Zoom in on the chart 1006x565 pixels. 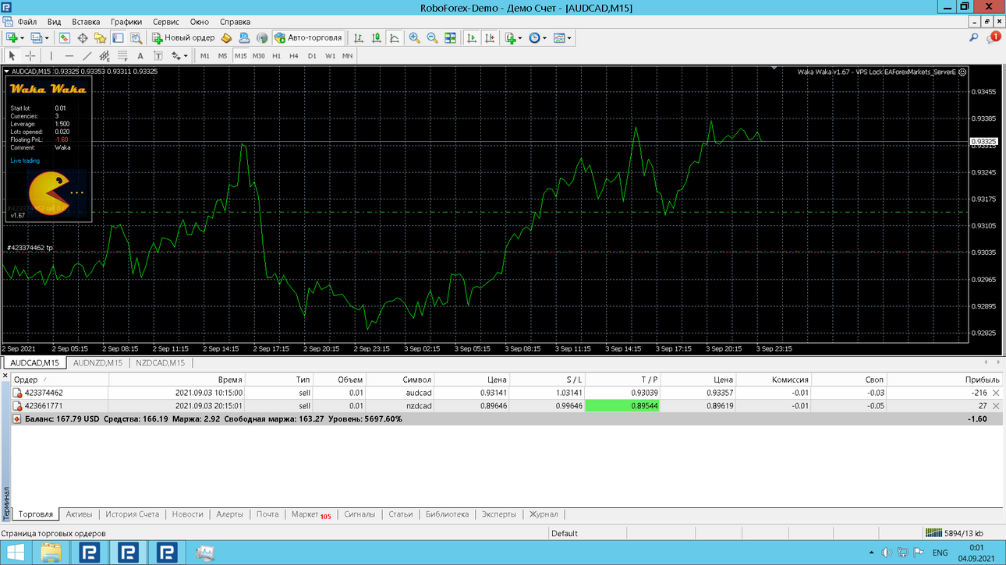click(415, 37)
